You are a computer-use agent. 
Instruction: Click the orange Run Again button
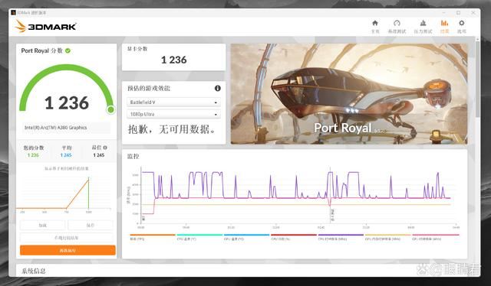click(68, 250)
